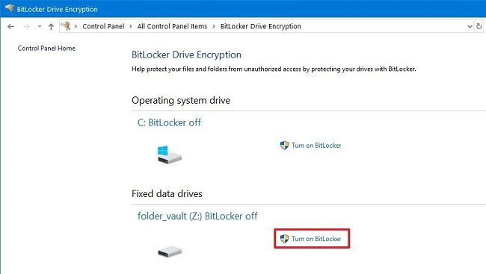This screenshot has width=486, height=274.
Task: Click the BitLocker keys icon in address bar
Action: pos(66,26)
